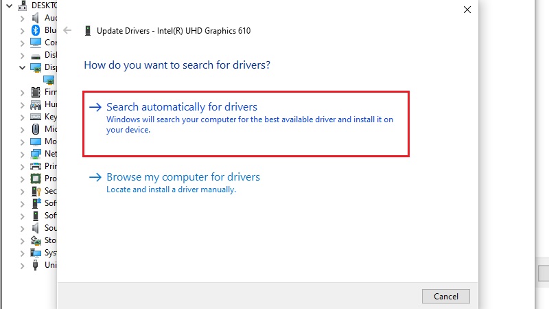Click the Bluetooth category icon

[36, 30]
